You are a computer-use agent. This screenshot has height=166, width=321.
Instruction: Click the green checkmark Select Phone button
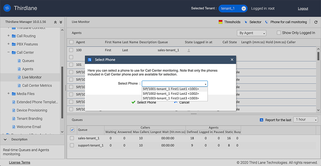pyautogui.click(x=143, y=102)
